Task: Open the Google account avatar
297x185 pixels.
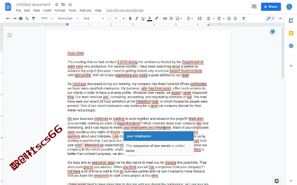Action: (x=289, y=6)
